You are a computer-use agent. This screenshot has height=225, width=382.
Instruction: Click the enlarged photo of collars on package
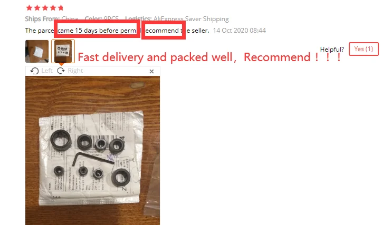tap(92, 150)
